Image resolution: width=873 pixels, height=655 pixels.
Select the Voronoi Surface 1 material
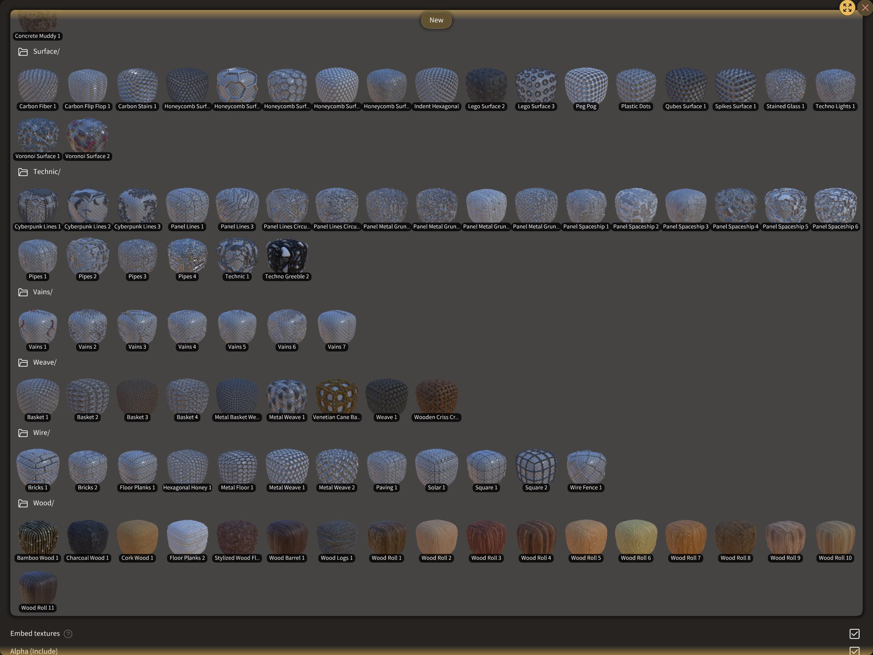(x=37, y=134)
